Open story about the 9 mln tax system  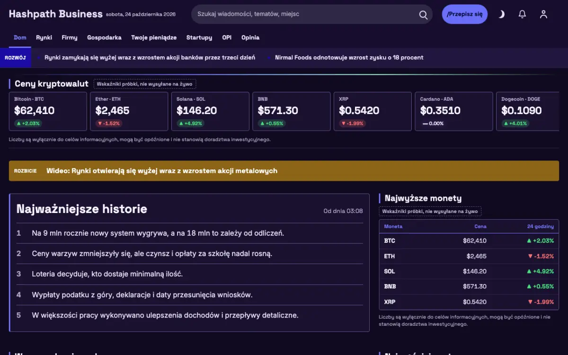(x=158, y=233)
